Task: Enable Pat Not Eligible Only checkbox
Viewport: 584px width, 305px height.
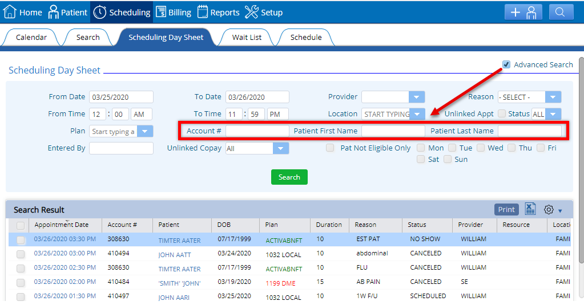Action: [329, 148]
